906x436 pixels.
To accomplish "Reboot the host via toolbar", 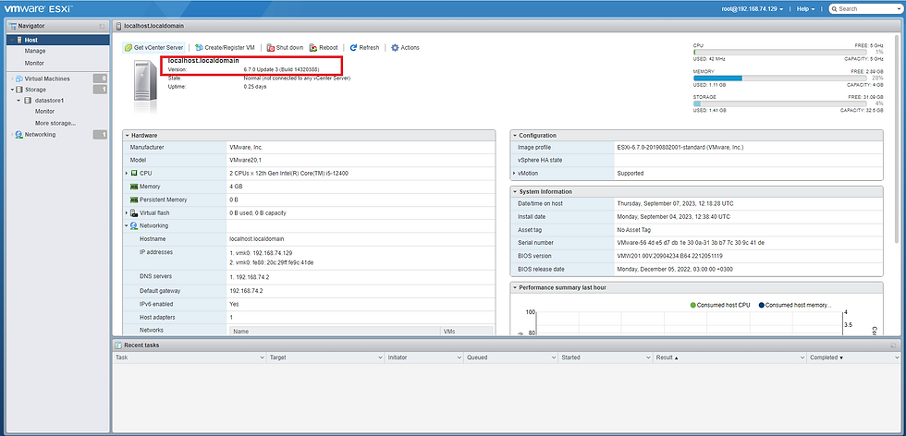I will (324, 48).
